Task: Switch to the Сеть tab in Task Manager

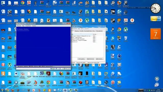Action: click(x=94, y=31)
